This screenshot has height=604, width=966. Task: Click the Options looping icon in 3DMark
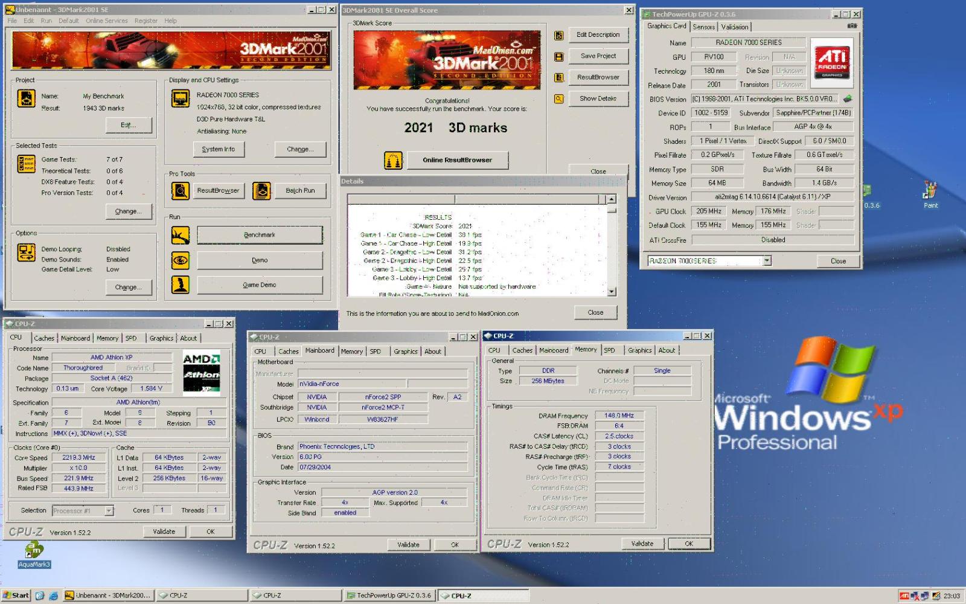pos(26,252)
